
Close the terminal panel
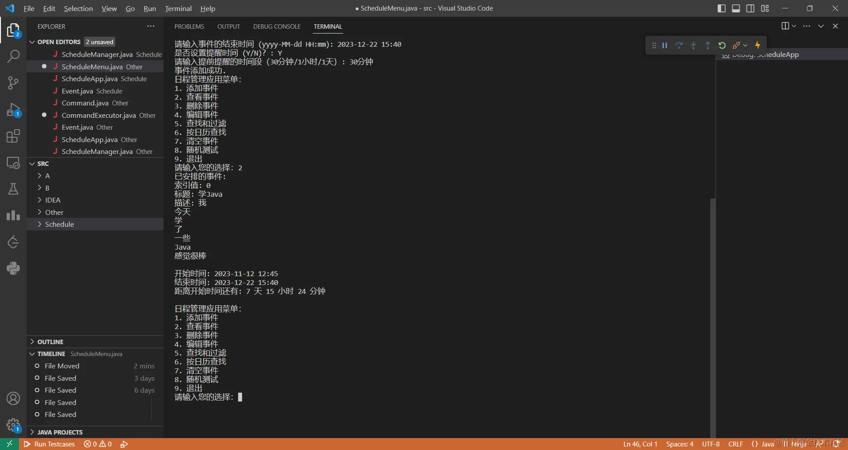[835, 26]
